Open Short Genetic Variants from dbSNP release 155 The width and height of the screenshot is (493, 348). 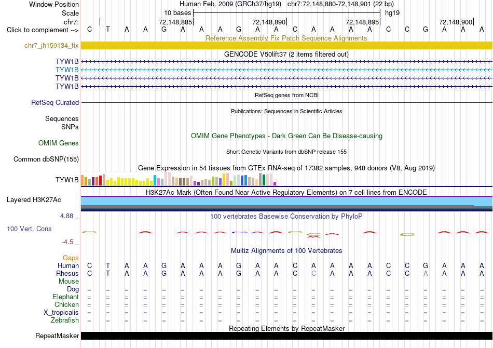(286, 152)
